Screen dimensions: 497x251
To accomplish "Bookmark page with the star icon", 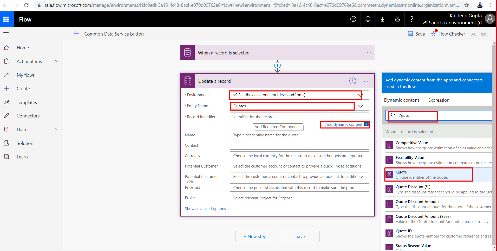I will [x=467, y=5].
